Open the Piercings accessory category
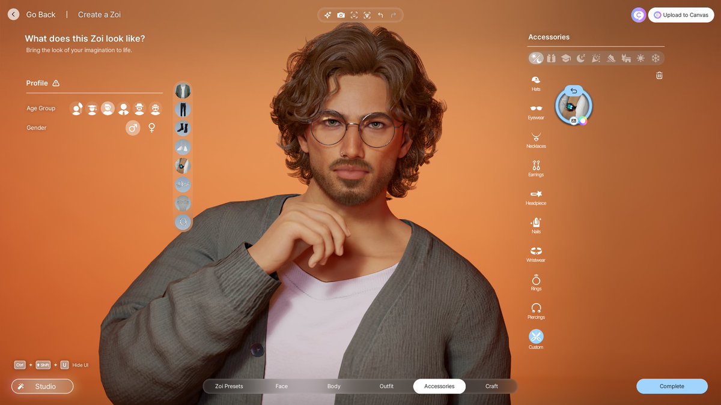The image size is (721, 405). point(536,311)
